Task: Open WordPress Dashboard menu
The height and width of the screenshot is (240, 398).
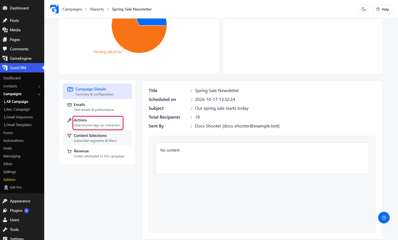Action: pyautogui.click(x=22, y=8)
